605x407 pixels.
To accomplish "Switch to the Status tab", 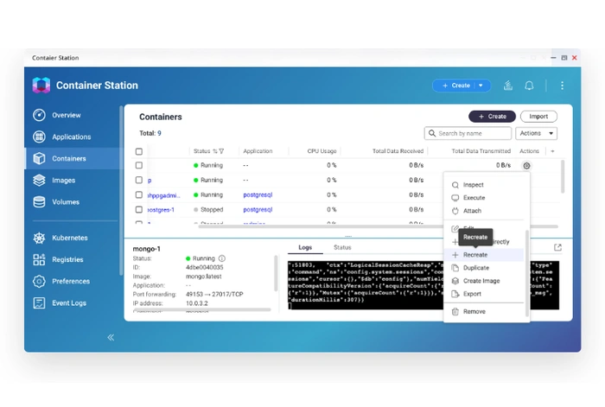I will [342, 247].
